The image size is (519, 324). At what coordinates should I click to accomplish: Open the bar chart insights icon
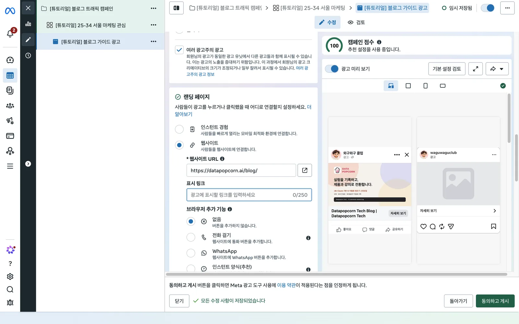click(x=28, y=24)
